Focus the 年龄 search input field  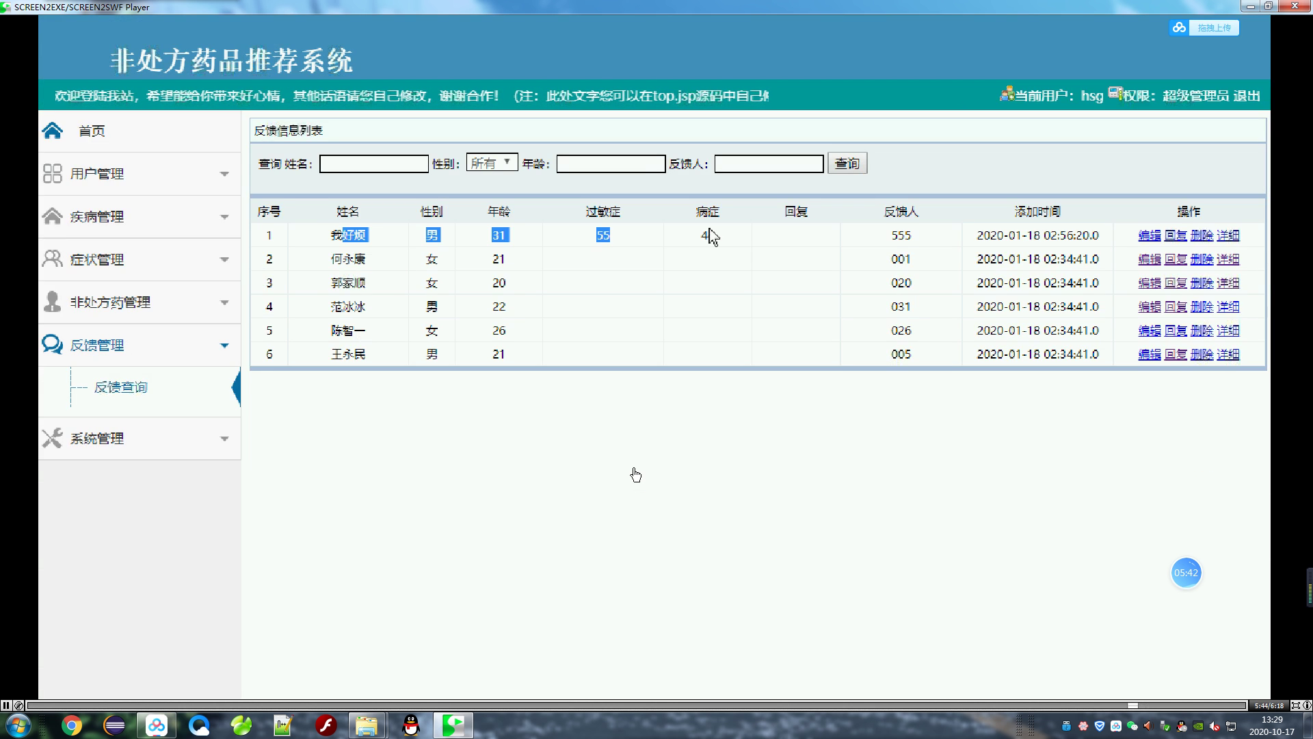click(x=611, y=164)
